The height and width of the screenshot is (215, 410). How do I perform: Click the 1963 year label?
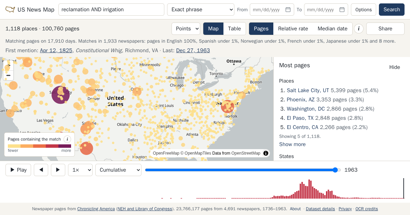coord(351,170)
